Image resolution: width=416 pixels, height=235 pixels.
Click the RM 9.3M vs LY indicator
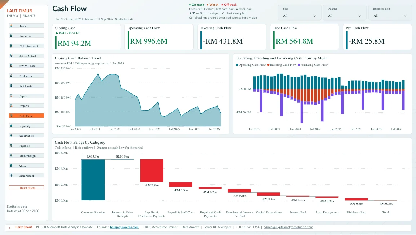click(68, 33)
